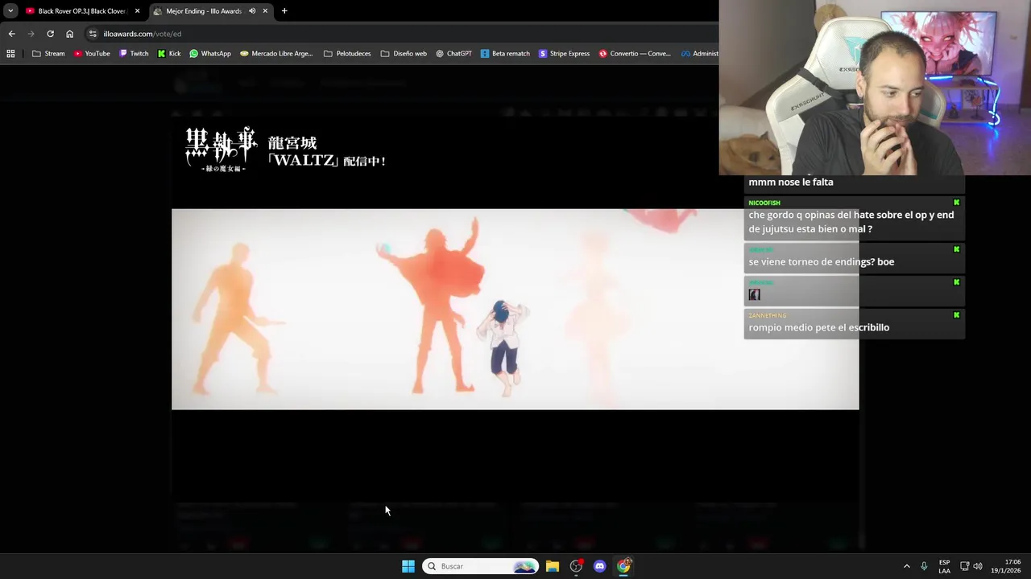Screen dimensions: 1031x579
Task: Click the microphone tray icon
Action: tap(924, 566)
